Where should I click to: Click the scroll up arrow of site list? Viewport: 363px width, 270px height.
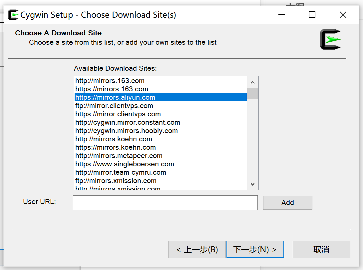[252, 82]
